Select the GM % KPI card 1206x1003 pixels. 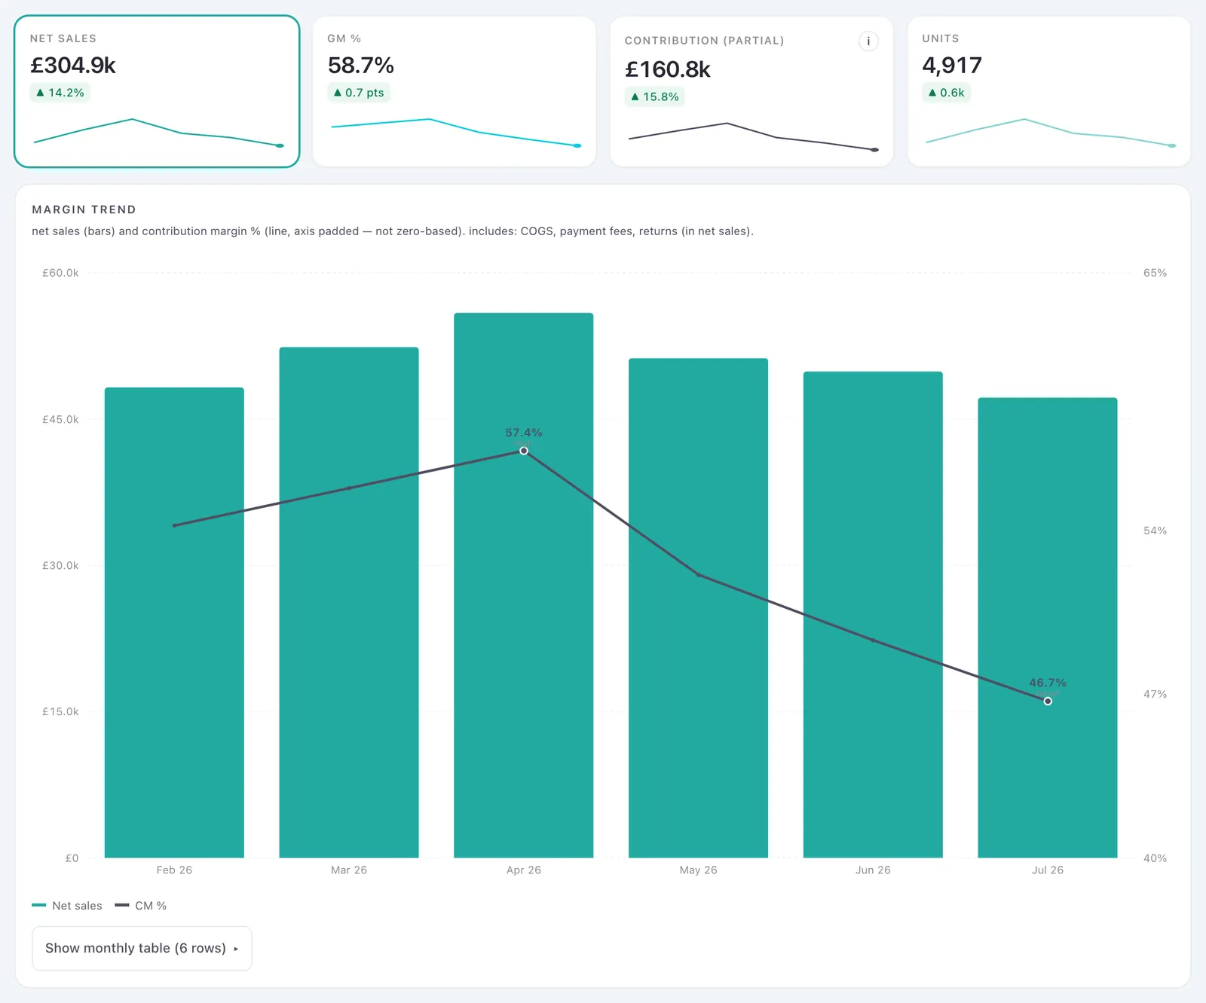(x=454, y=91)
